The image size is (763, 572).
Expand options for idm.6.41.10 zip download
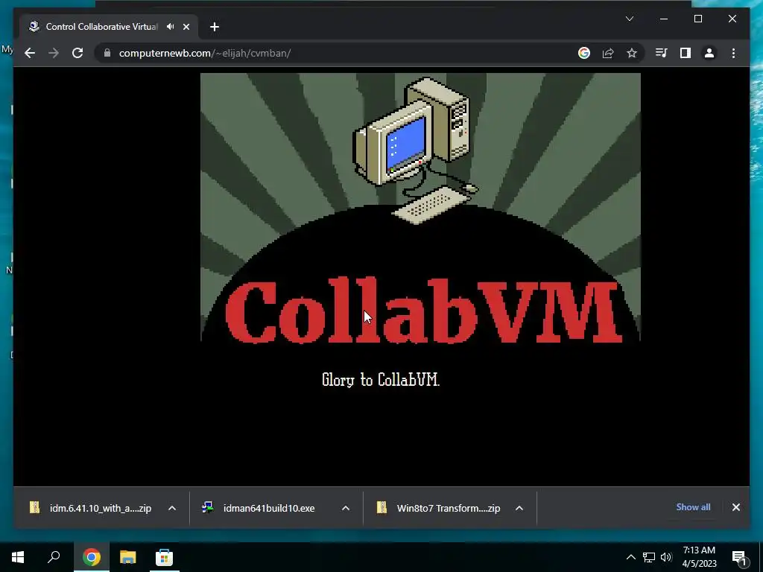click(x=172, y=508)
